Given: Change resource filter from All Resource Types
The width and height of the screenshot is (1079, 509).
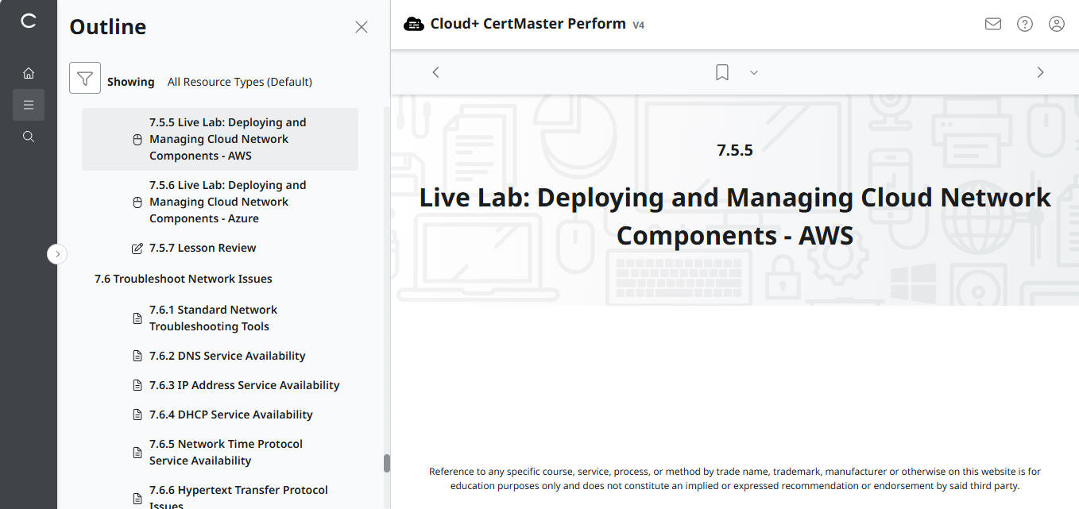Looking at the screenshot, I should coord(239,81).
